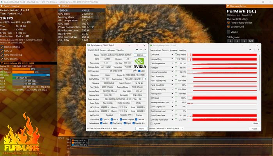
Task: Click the question mark beside Bus Interface
Action: point(145,79)
